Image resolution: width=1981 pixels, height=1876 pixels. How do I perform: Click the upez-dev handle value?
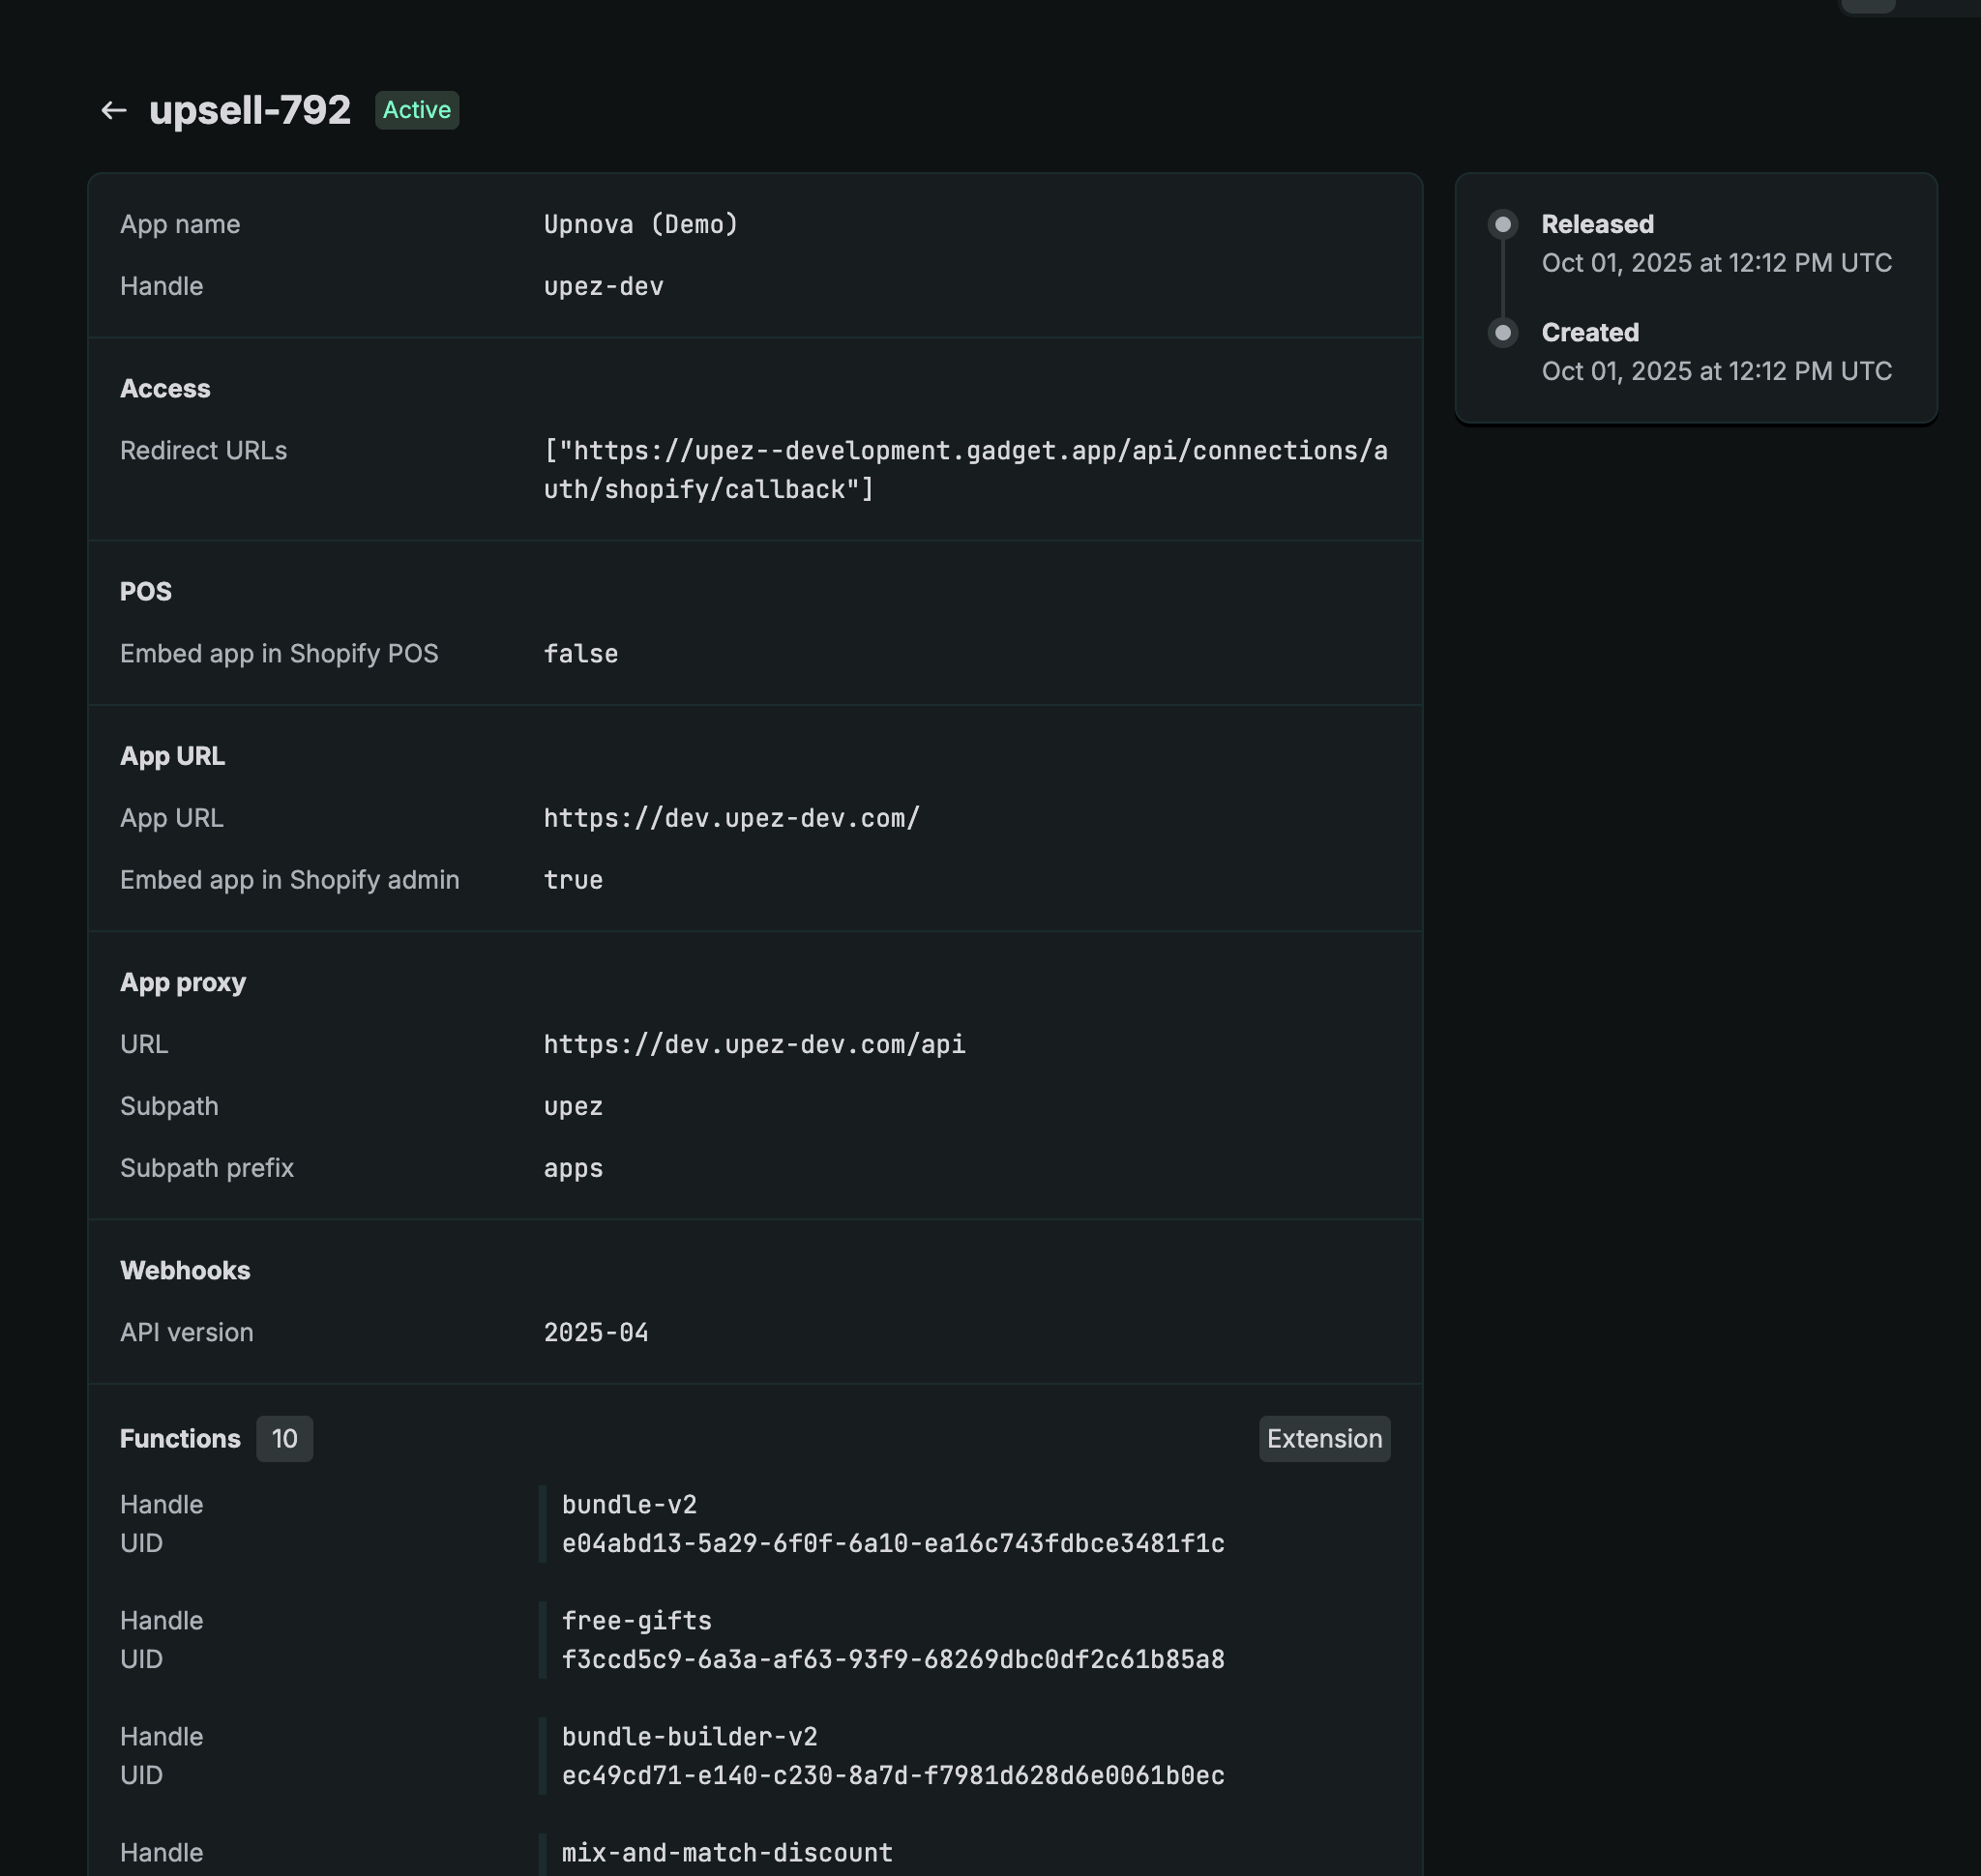(604, 286)
